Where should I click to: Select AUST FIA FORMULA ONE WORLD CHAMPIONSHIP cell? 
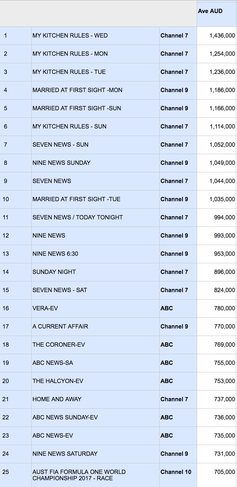point(95,475)
